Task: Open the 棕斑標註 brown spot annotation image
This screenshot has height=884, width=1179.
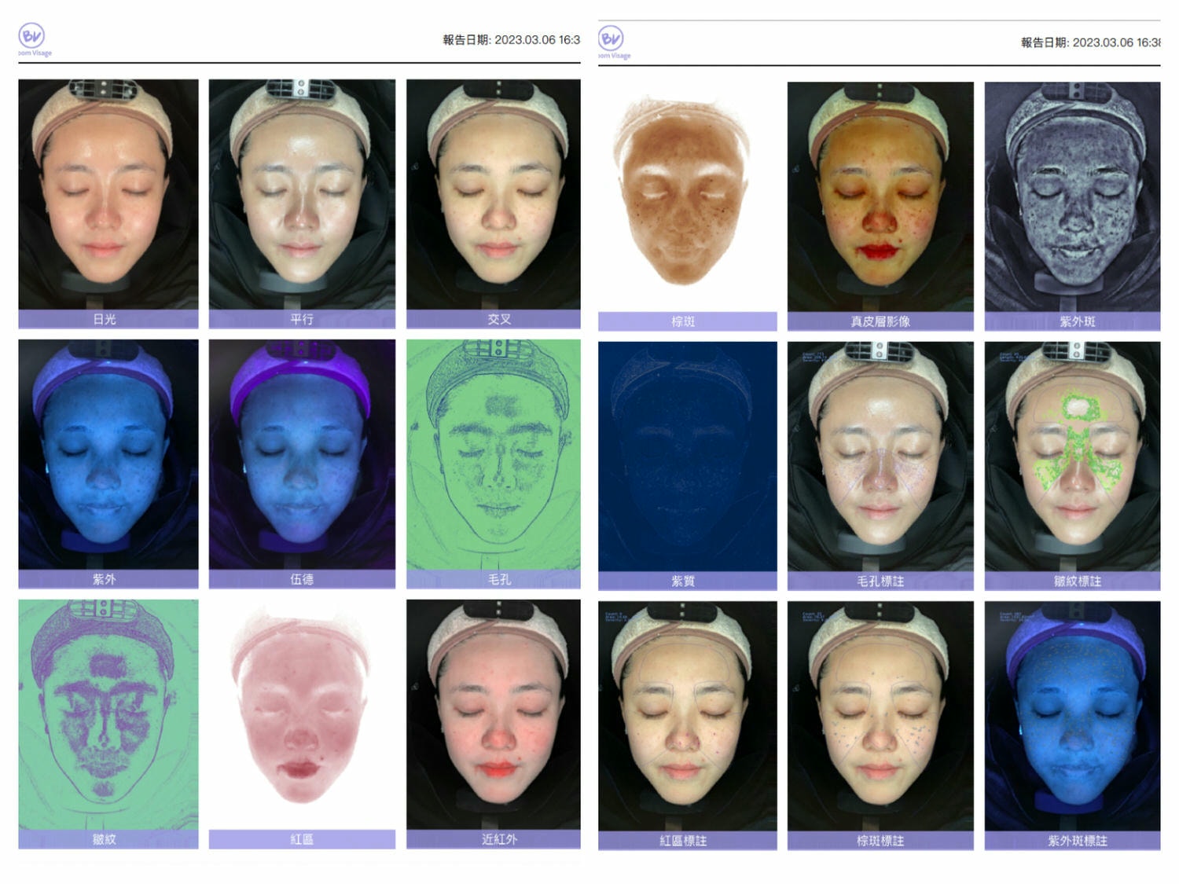Action: click(x=880, y=717)
